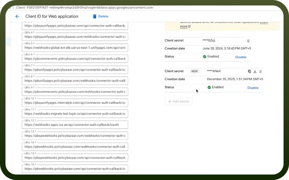The image size is (289, 180).
Task: Click the June 28, 2024 creation date
Action: point(227,48)
